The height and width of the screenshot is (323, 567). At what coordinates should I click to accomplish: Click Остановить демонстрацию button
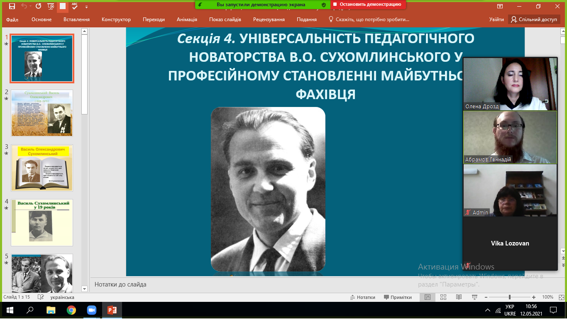click(x=367, y=5)
